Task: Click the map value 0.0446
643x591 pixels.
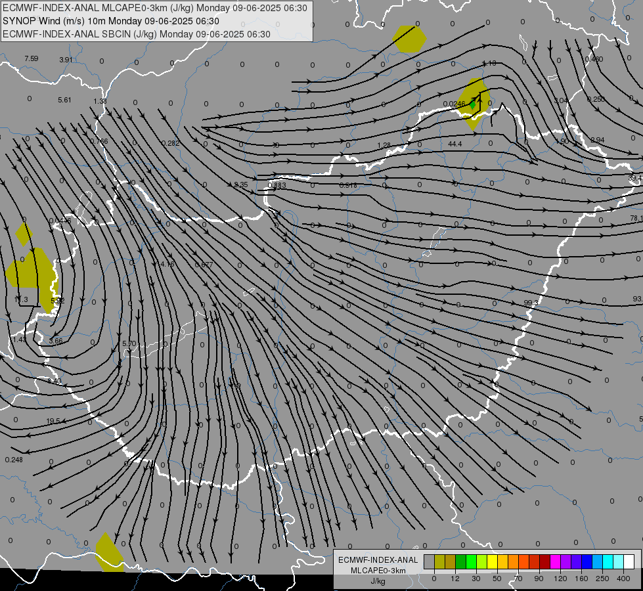Action: point(60,221)
